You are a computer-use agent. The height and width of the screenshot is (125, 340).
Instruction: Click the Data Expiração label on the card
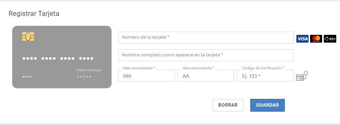click(x=89, y=70)
